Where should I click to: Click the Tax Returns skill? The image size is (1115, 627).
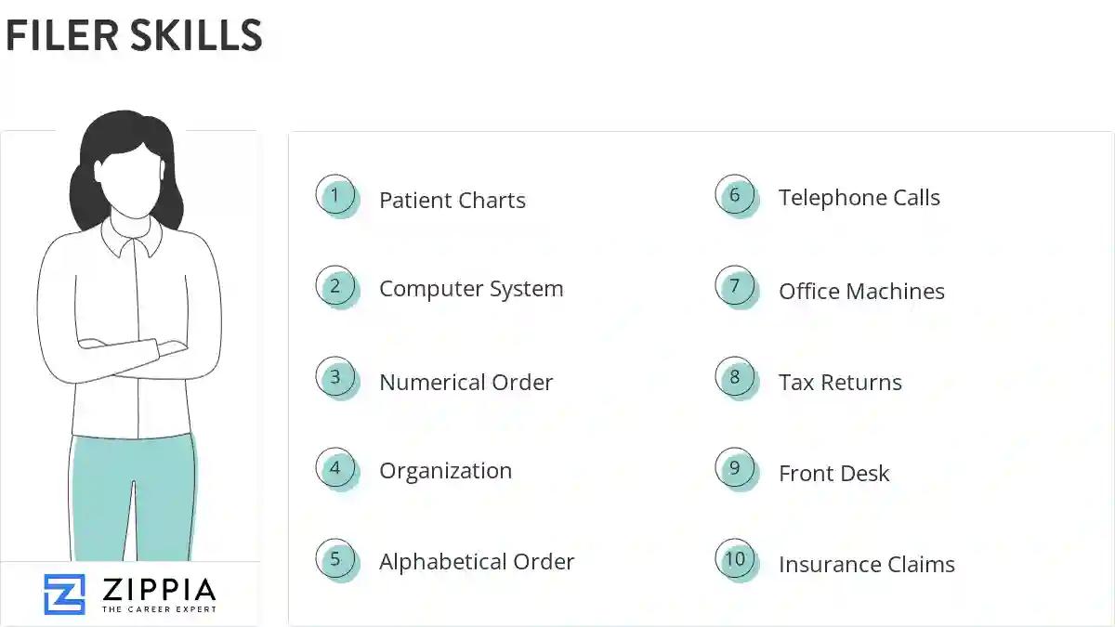point(840,383)
